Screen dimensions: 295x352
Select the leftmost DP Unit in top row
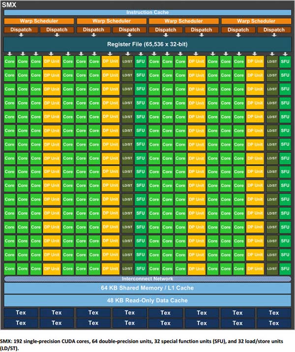point(52,61)
